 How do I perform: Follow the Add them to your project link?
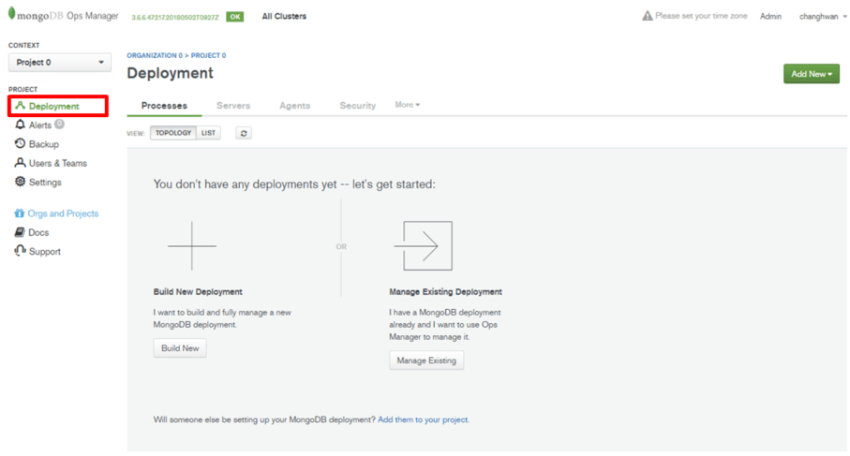423,419
